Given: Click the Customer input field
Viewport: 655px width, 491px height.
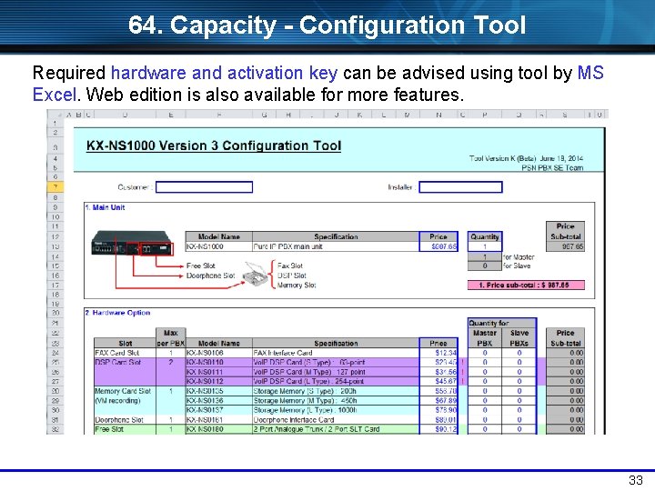Looking at the screenshot, I should tap(205, 187).
